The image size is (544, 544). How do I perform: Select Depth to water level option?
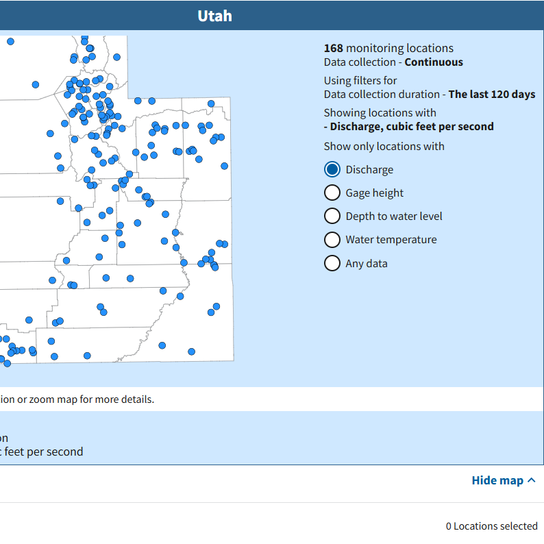[x=332, y=216]
